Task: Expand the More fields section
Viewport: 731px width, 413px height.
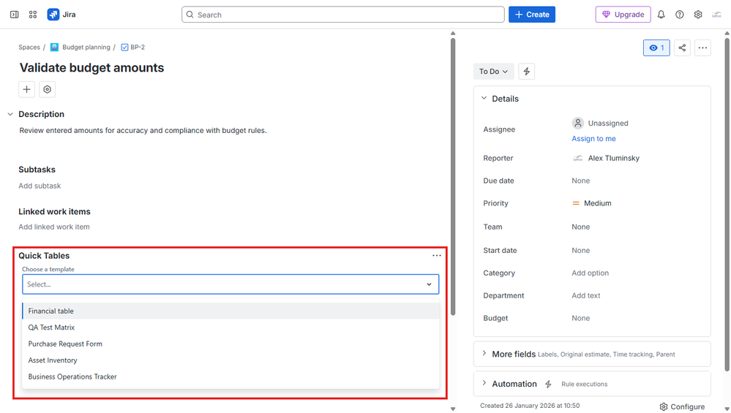Action: tap(484, 353)
